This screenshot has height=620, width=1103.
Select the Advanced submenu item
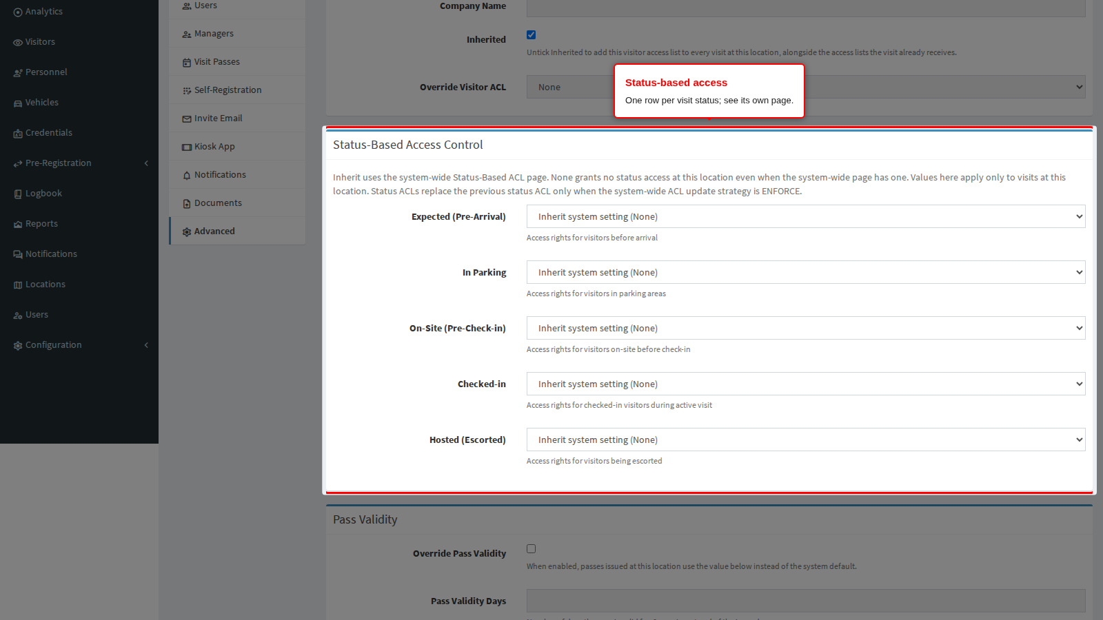coord(237,231)
